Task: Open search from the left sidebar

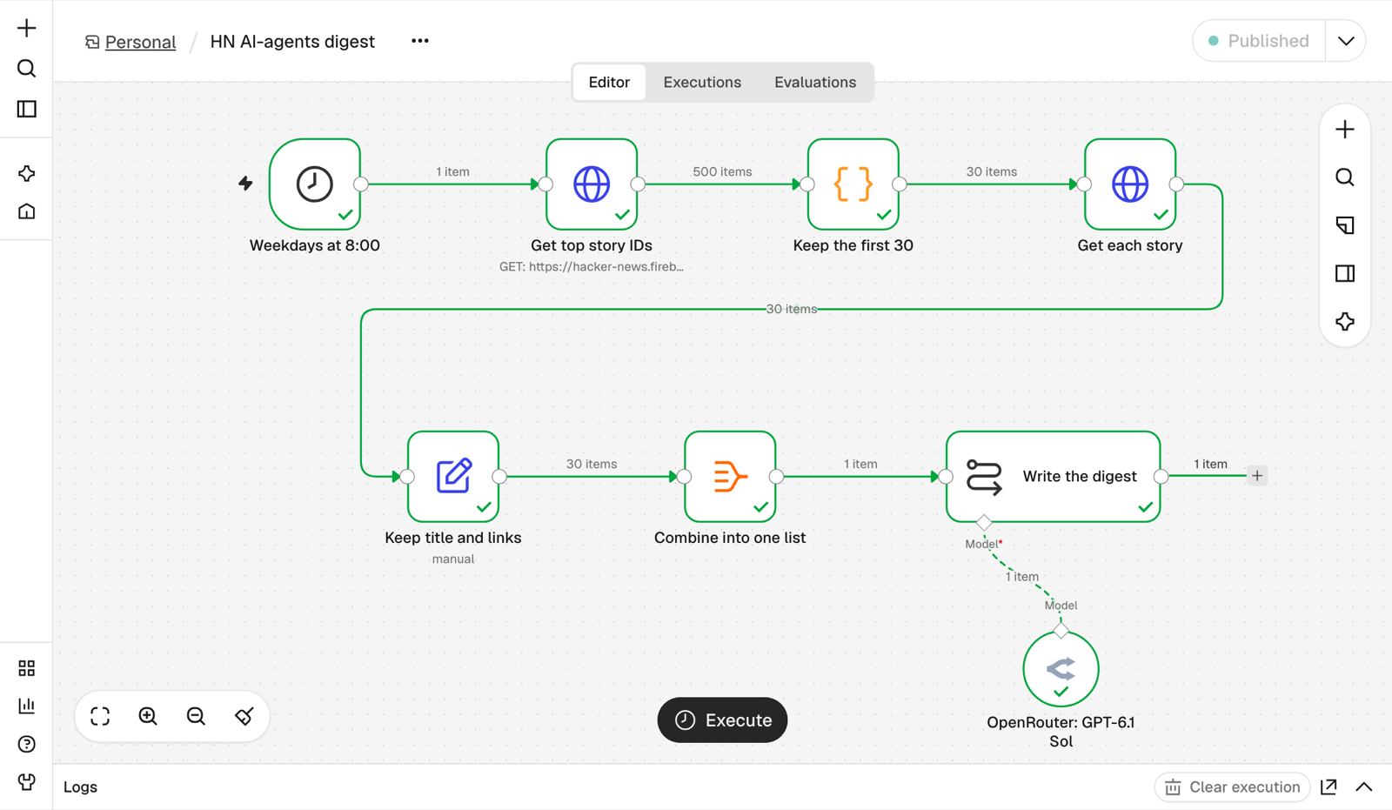Action: [x=27, y=68]
